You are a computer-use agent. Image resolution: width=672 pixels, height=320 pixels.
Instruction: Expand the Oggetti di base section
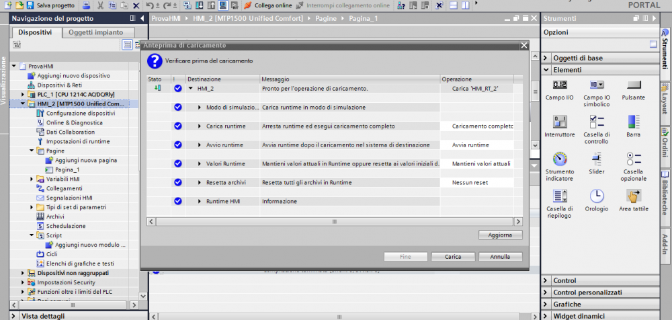point(546,58)
